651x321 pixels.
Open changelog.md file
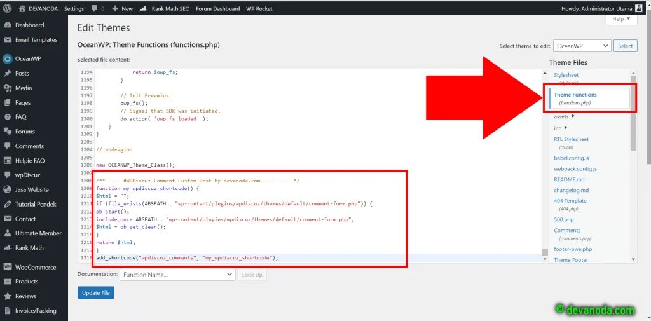click(572, 190)
